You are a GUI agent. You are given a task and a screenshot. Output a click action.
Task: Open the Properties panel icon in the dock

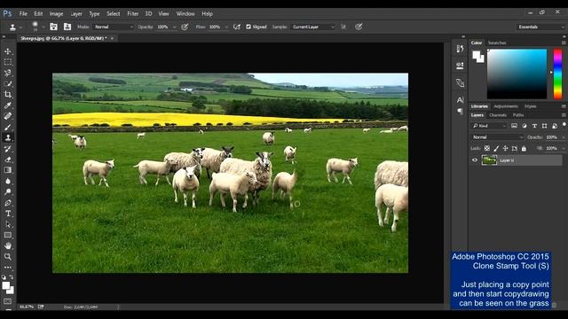[460, 66]
